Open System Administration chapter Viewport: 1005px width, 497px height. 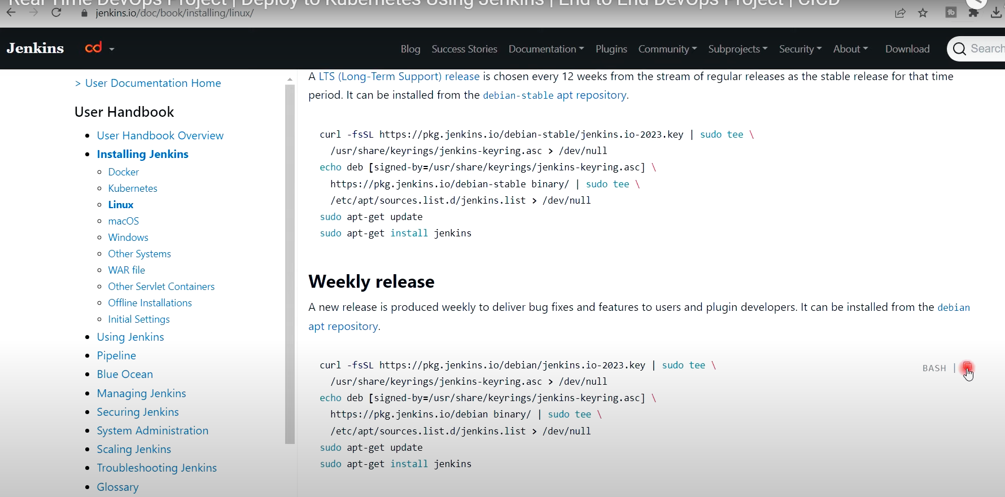click(152, 430)
